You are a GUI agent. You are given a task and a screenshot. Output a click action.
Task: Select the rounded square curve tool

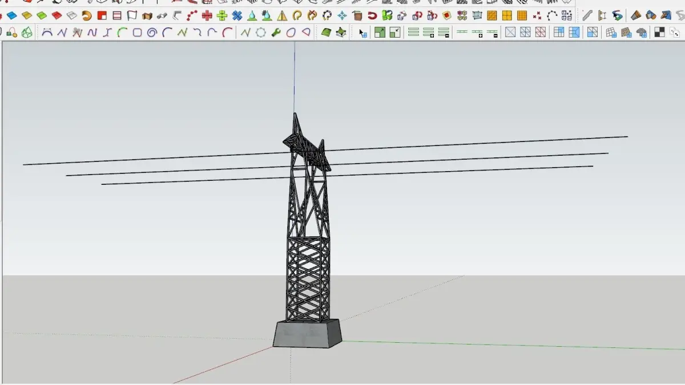click(137, 33)
